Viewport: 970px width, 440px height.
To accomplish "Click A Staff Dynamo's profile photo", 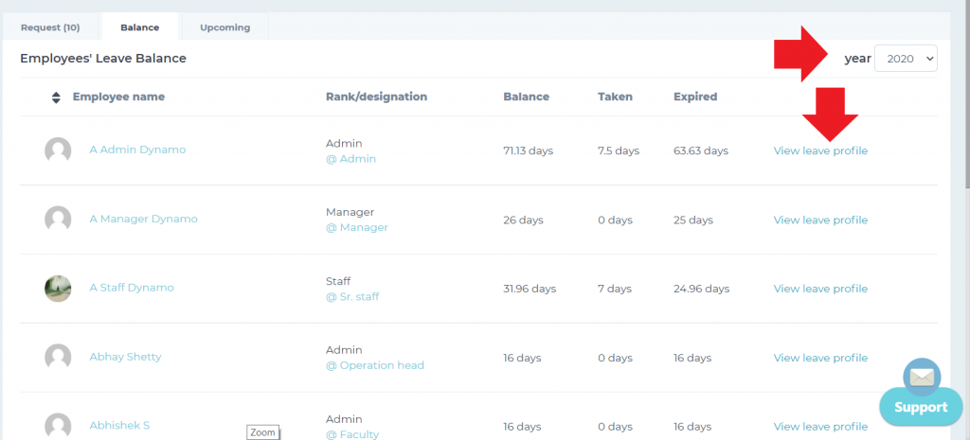I will [58, 289].
